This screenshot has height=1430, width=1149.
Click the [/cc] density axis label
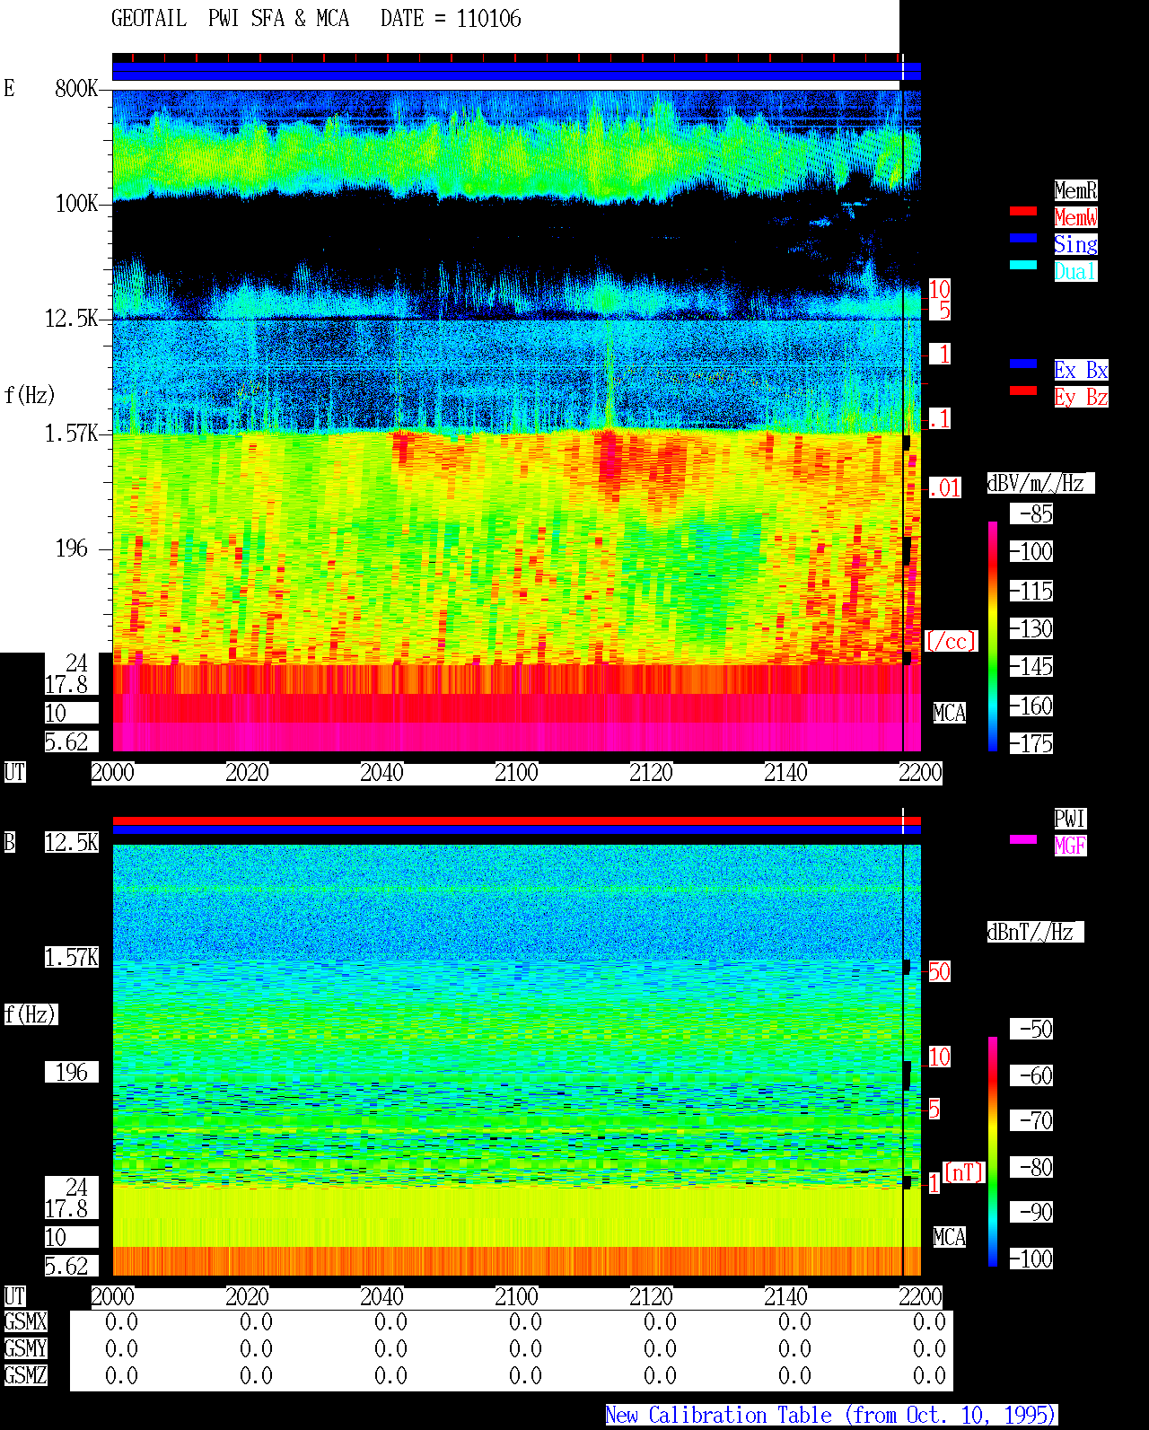[x=951, y=642]
